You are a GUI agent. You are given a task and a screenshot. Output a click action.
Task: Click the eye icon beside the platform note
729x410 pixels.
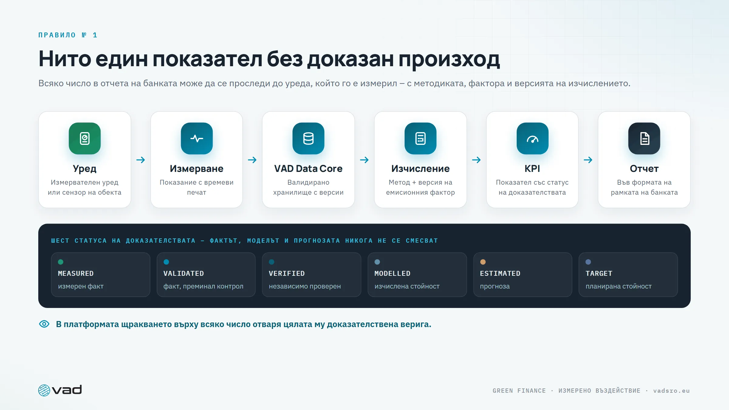(44, 324)
